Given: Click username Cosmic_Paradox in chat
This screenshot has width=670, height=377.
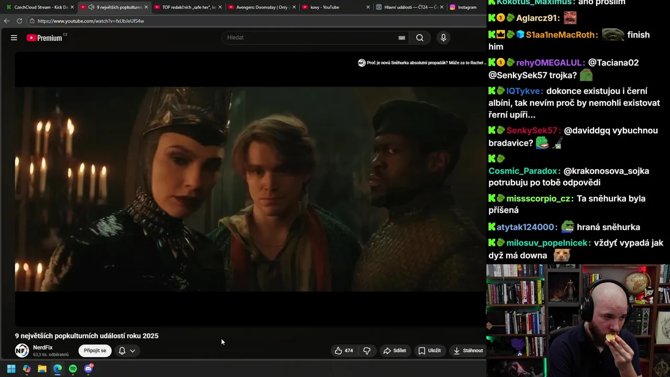Looking at the screenshot, I should tap(524, 171).
